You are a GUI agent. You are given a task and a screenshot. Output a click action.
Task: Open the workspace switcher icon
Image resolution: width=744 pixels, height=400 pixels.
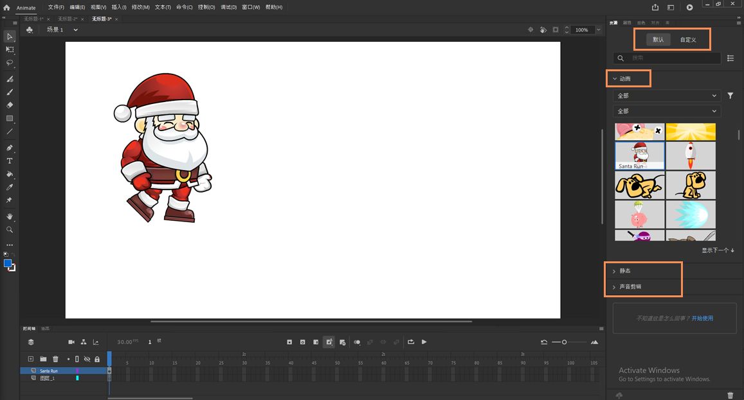(x=671, y=7)
